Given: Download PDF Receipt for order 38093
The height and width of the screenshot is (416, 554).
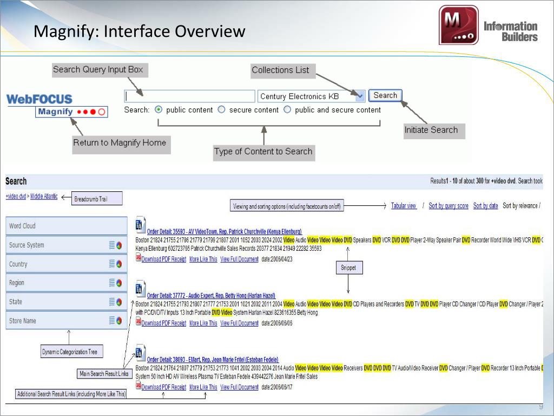Looking at the screenshot, I should tap(163, 387).
